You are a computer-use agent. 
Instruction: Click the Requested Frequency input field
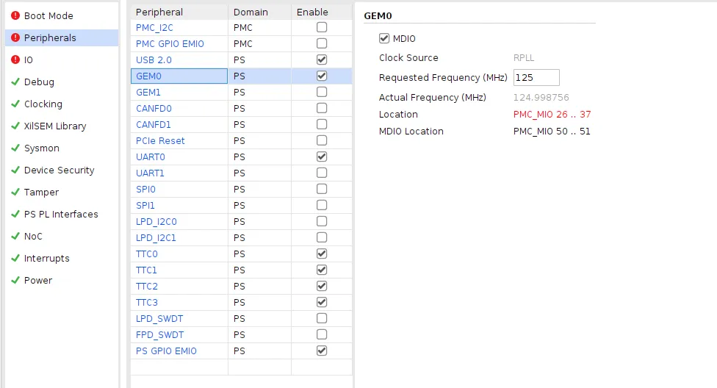536,77
